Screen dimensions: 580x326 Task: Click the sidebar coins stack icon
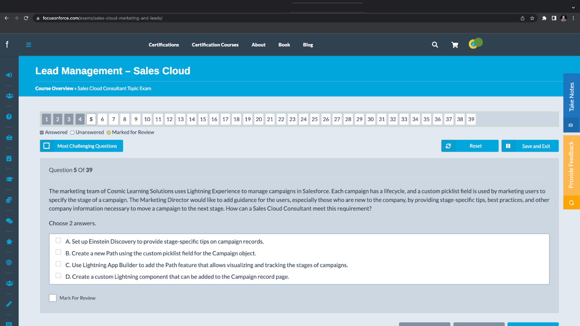9,200
